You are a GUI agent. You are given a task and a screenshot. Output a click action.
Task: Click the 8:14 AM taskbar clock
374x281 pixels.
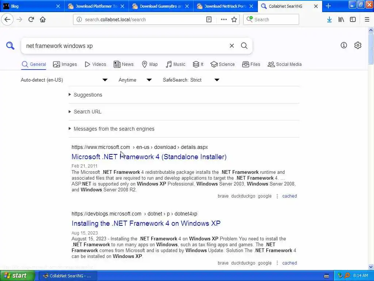tap(360, 276)
